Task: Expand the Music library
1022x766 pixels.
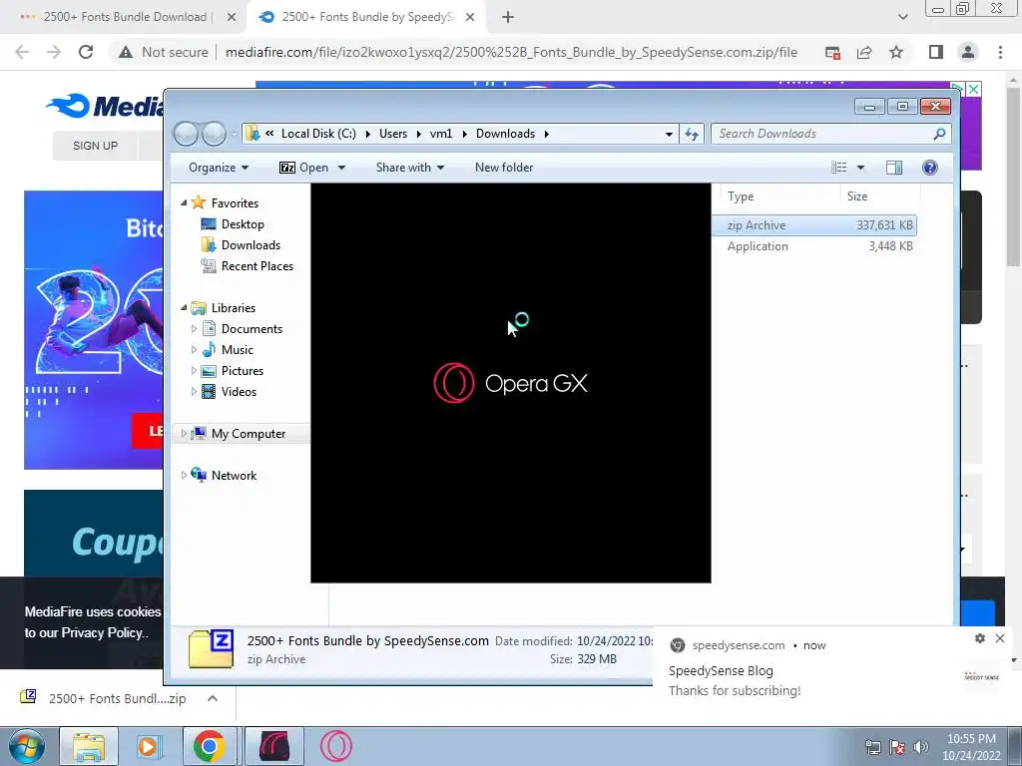Action: (x=194, y=350)
